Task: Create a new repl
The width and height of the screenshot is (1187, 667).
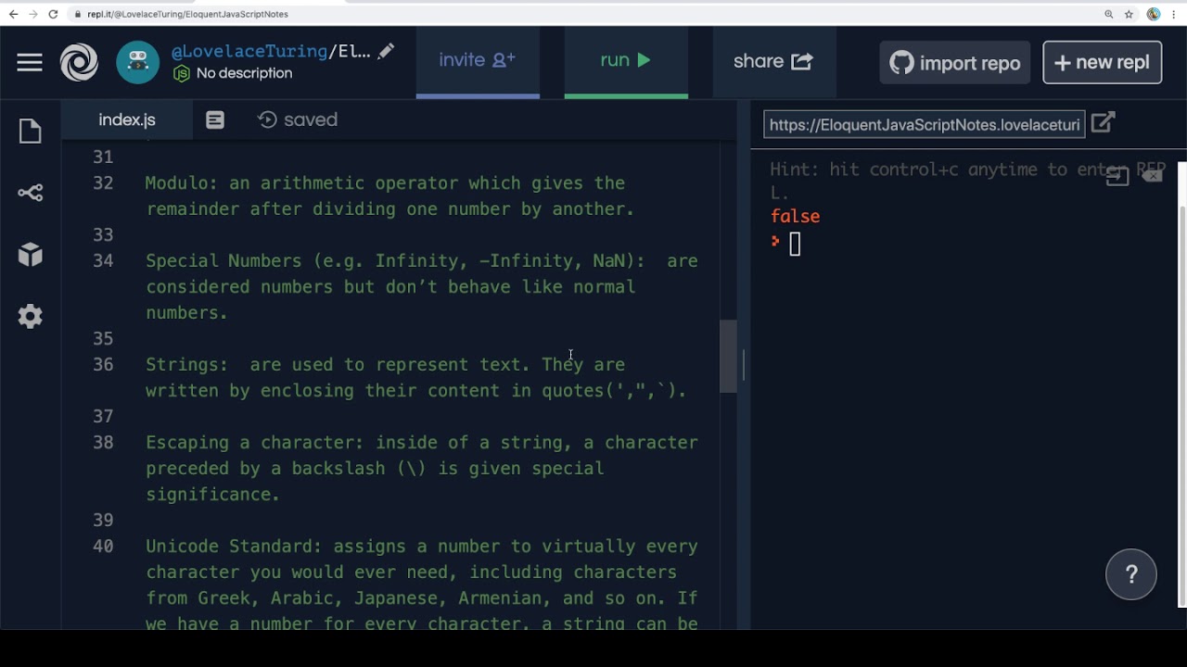Action: (x=1103, y=63)
